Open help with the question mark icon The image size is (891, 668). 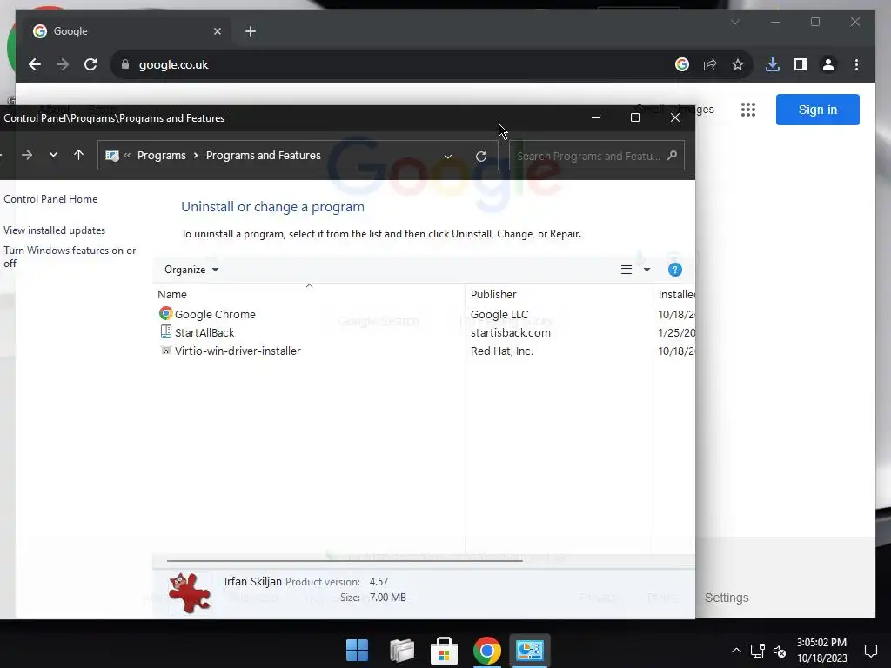pos(674,270)
